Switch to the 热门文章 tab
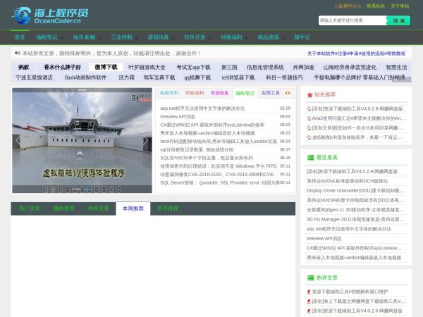Image resolution: width=423 pixels, height=317 pixels. coord(29,209)
